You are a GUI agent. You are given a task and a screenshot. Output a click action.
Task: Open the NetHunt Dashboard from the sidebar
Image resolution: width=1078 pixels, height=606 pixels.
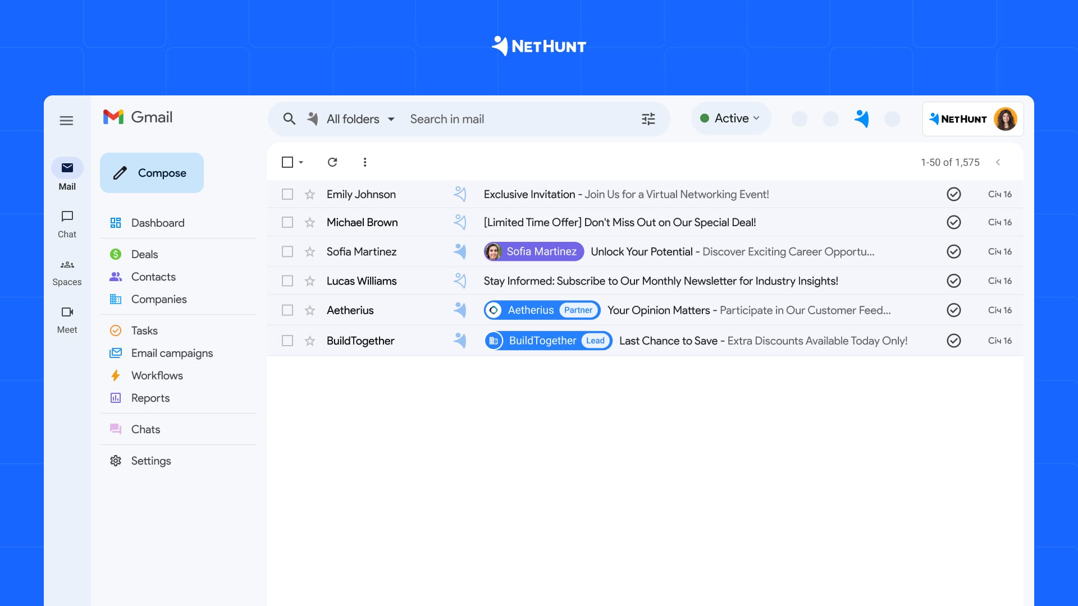(x=158, y=223)
